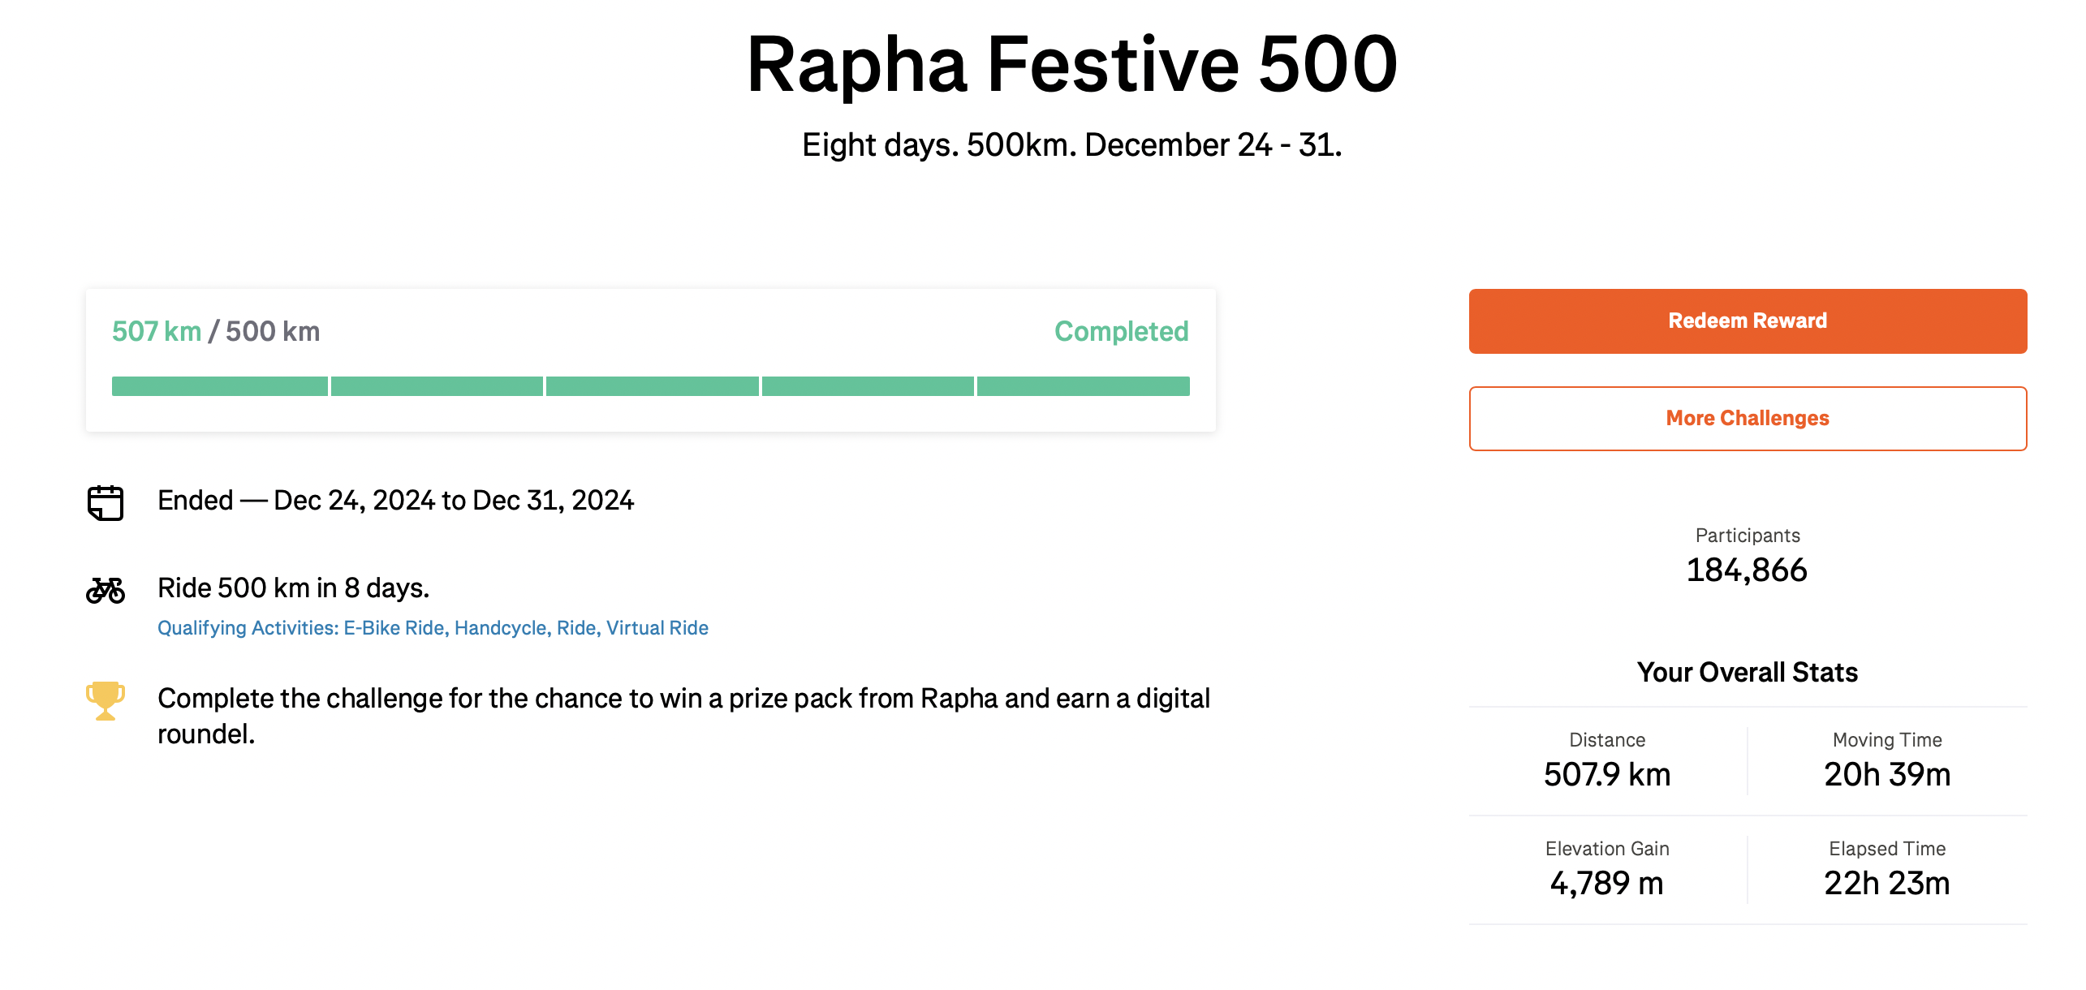Open More Challenges
The width and height of the screenshot is (2086, 990).
tap(1748, 418)
